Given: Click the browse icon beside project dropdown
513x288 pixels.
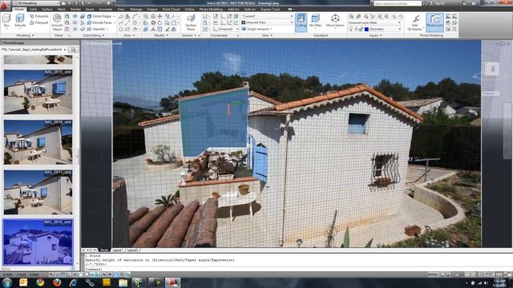Looking at the screenshot, I should click(73, 50).
